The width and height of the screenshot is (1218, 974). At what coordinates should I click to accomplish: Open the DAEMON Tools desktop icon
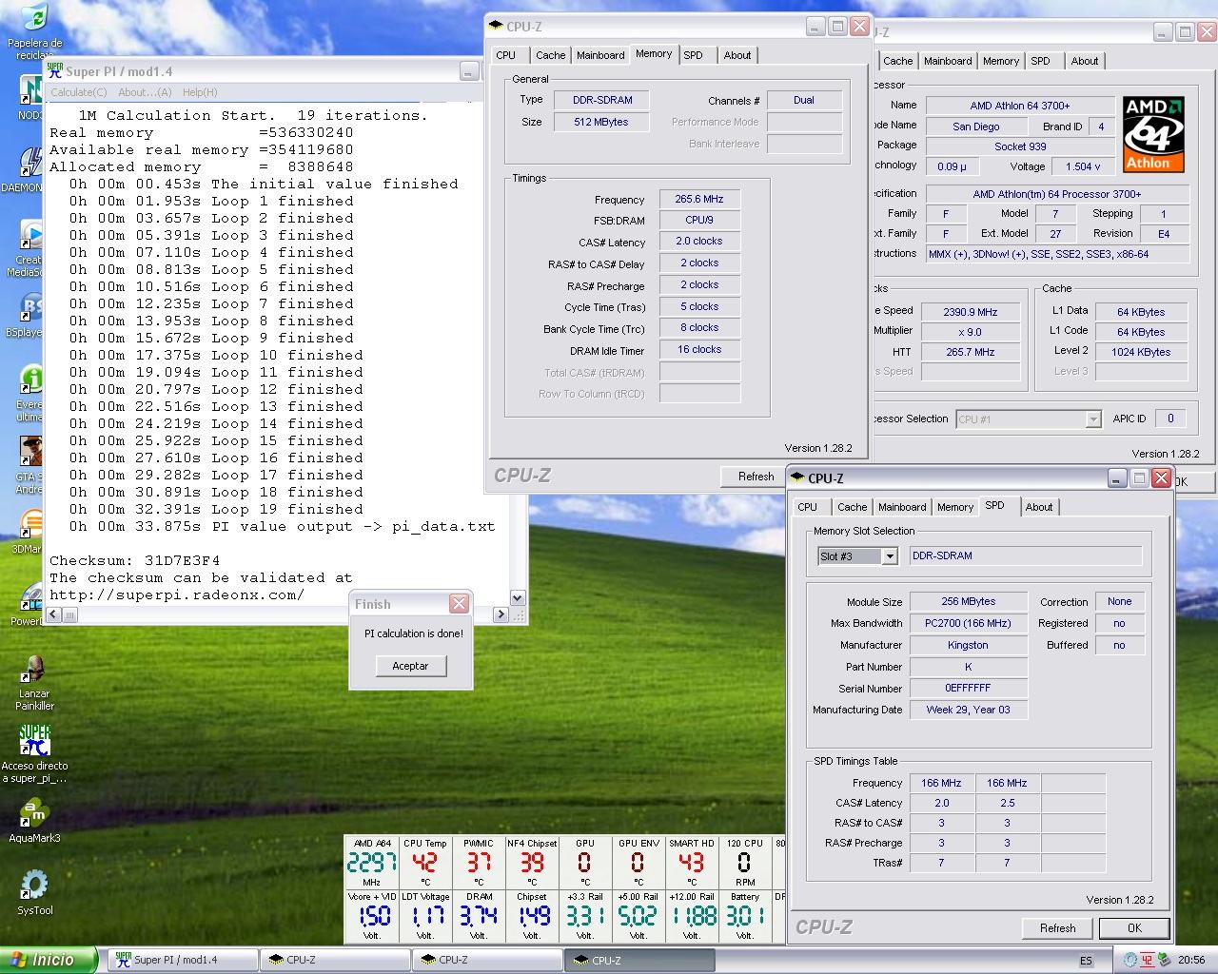30,162
